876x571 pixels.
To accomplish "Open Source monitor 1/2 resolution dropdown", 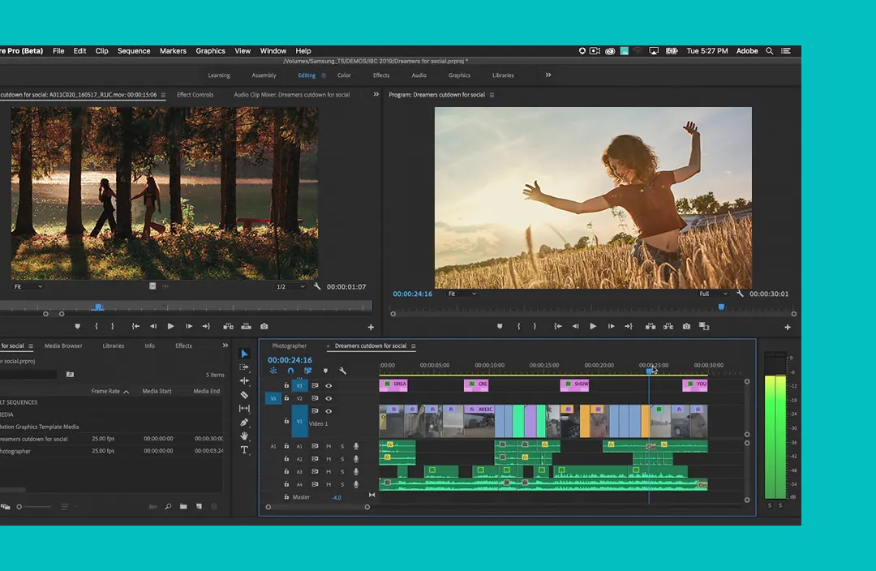I will click(290, 286).
